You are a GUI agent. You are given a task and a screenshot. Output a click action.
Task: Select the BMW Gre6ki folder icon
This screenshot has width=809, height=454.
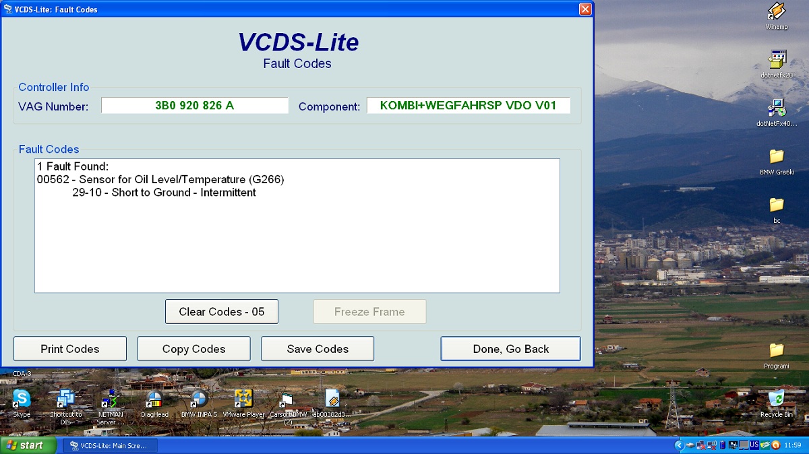point(777,158)
